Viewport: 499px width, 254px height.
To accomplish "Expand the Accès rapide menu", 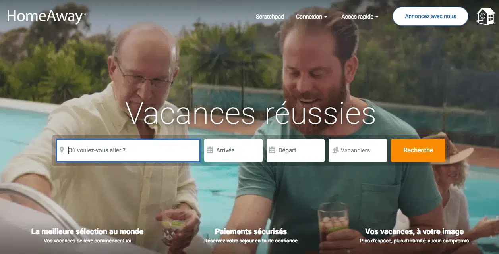I will (360, 17).
